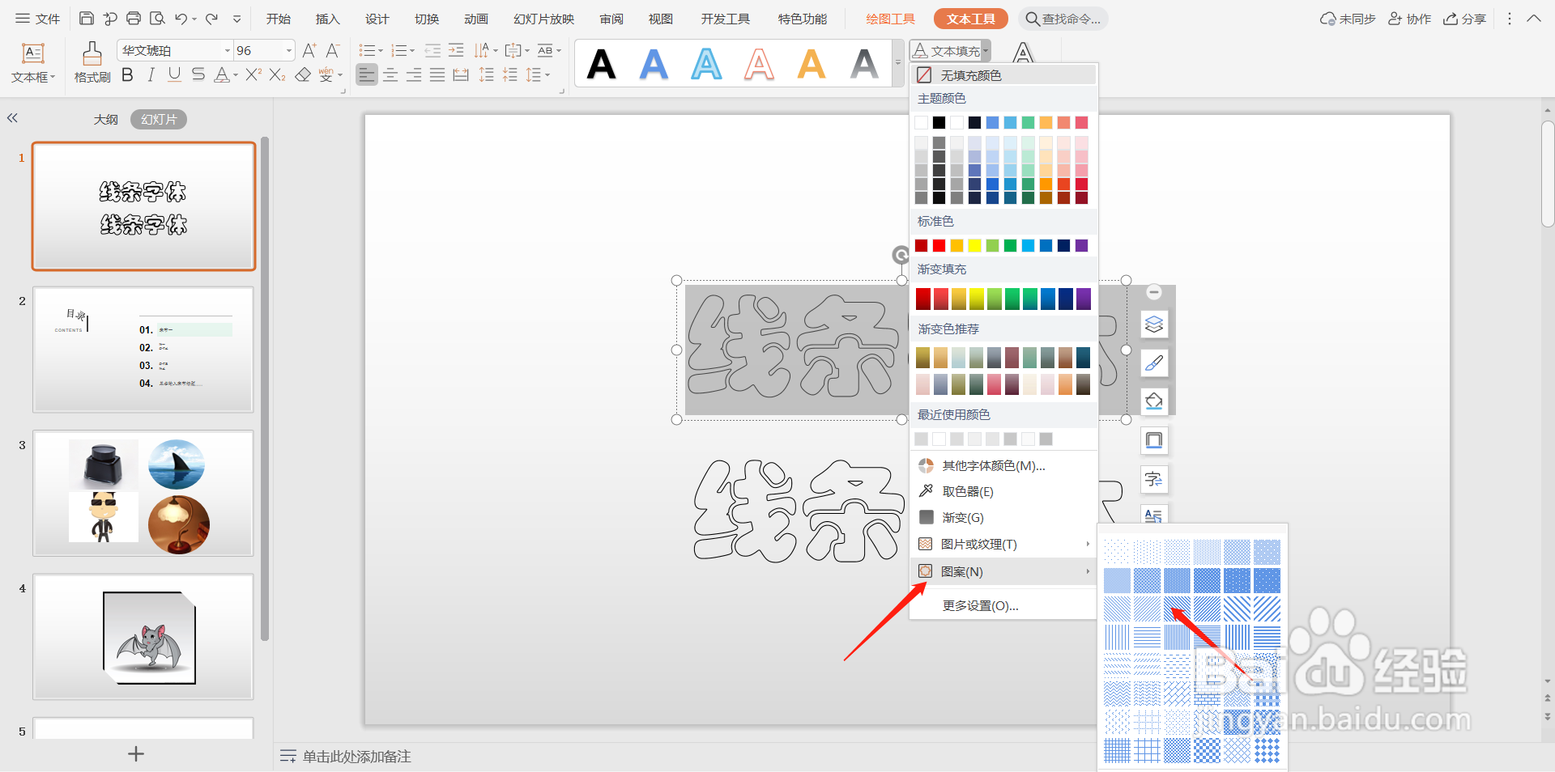
Task: Click the brush style icon on floating toolbar
Action: [1154, 363]
